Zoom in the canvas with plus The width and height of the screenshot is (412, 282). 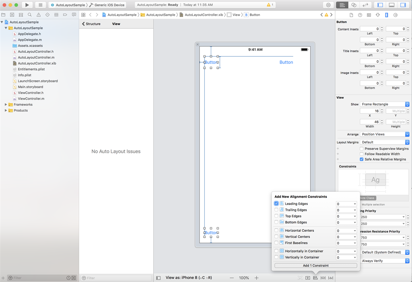click(x=256, y=278)
